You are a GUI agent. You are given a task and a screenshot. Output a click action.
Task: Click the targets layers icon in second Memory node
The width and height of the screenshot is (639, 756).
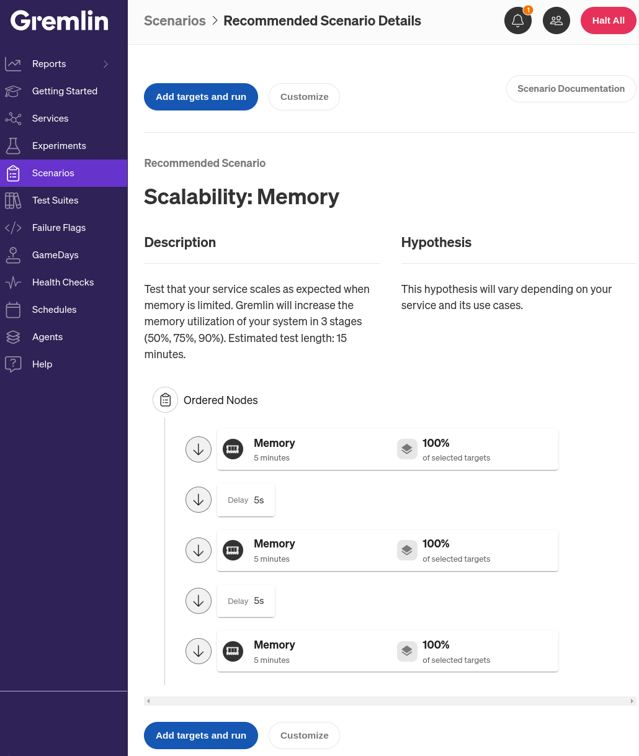pyautogui.click(x=407, y=550)
